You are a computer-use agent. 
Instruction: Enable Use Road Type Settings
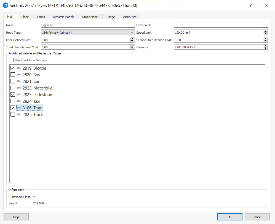pyautogui.click(x=11, y=60)
